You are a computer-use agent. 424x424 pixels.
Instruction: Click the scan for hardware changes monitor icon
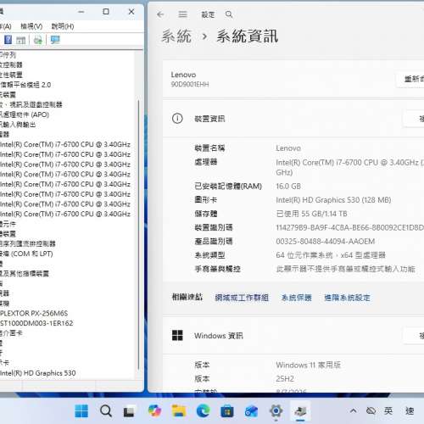tap(55, 40)
